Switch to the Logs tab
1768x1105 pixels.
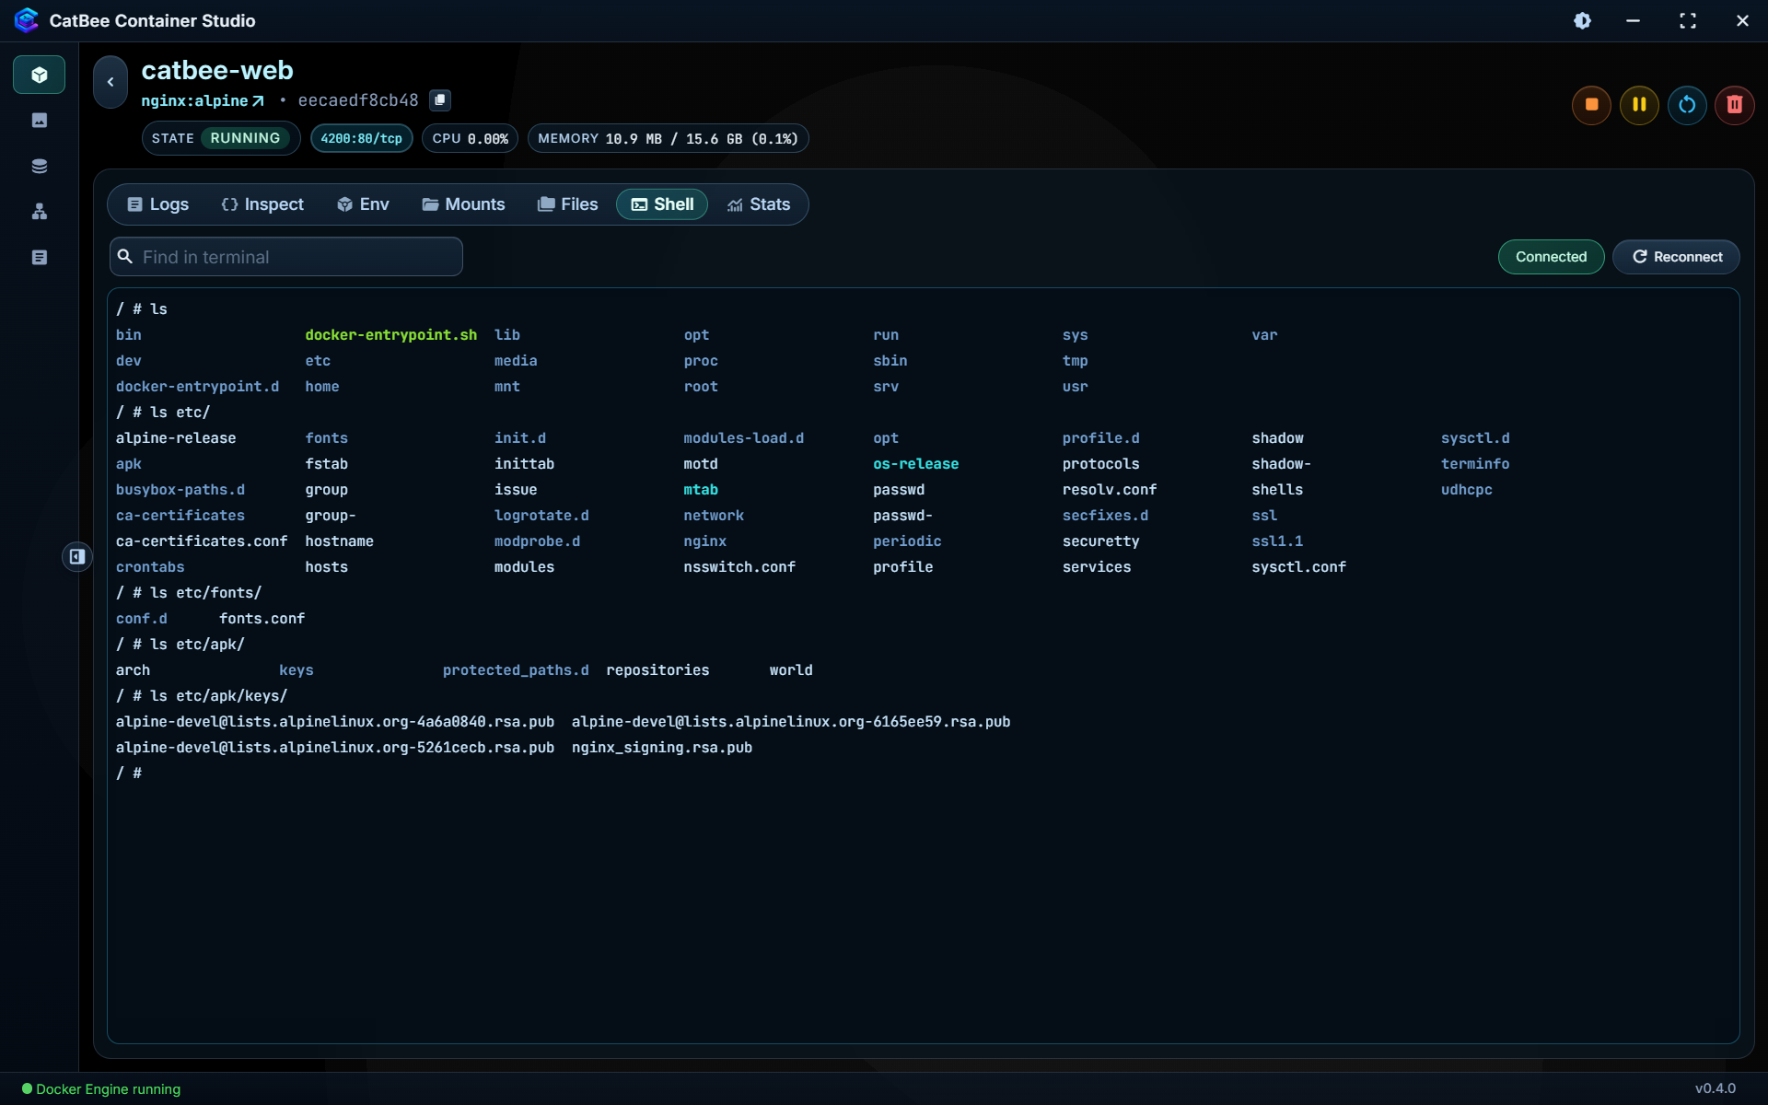157,204
